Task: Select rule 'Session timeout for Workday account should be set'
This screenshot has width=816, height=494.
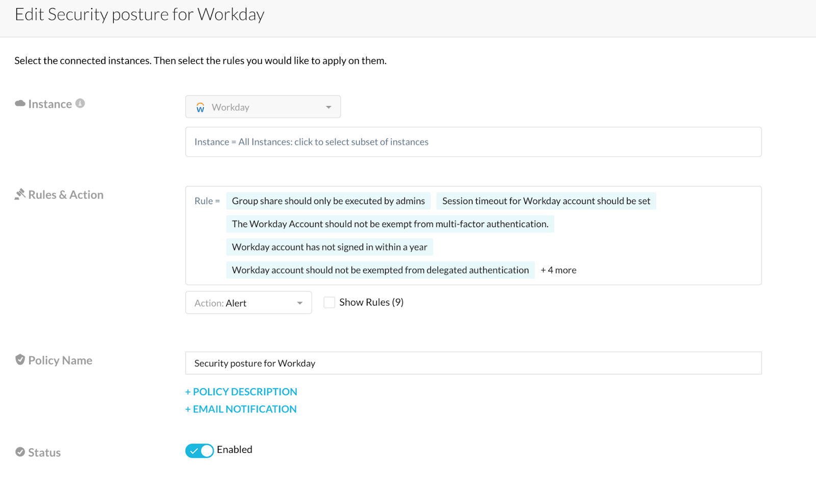Action: (x=546, y=201)
